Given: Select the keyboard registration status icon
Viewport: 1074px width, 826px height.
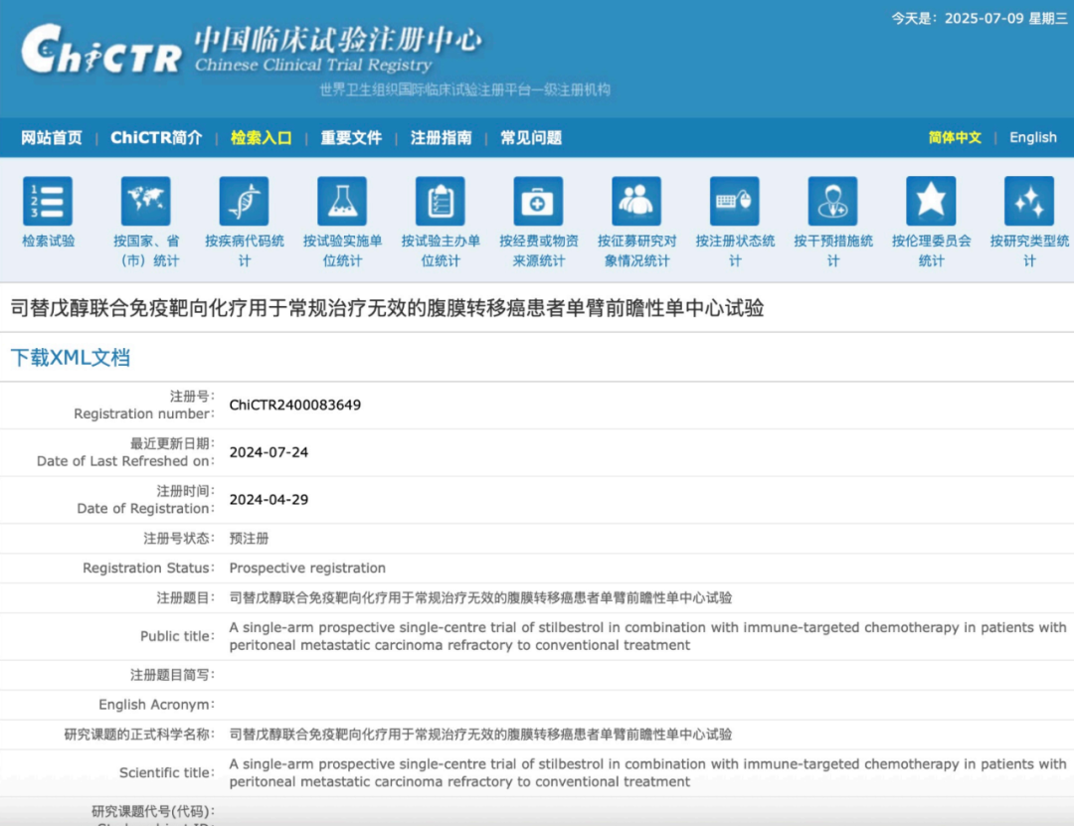Looking at the screenshot, I should 735,201.
